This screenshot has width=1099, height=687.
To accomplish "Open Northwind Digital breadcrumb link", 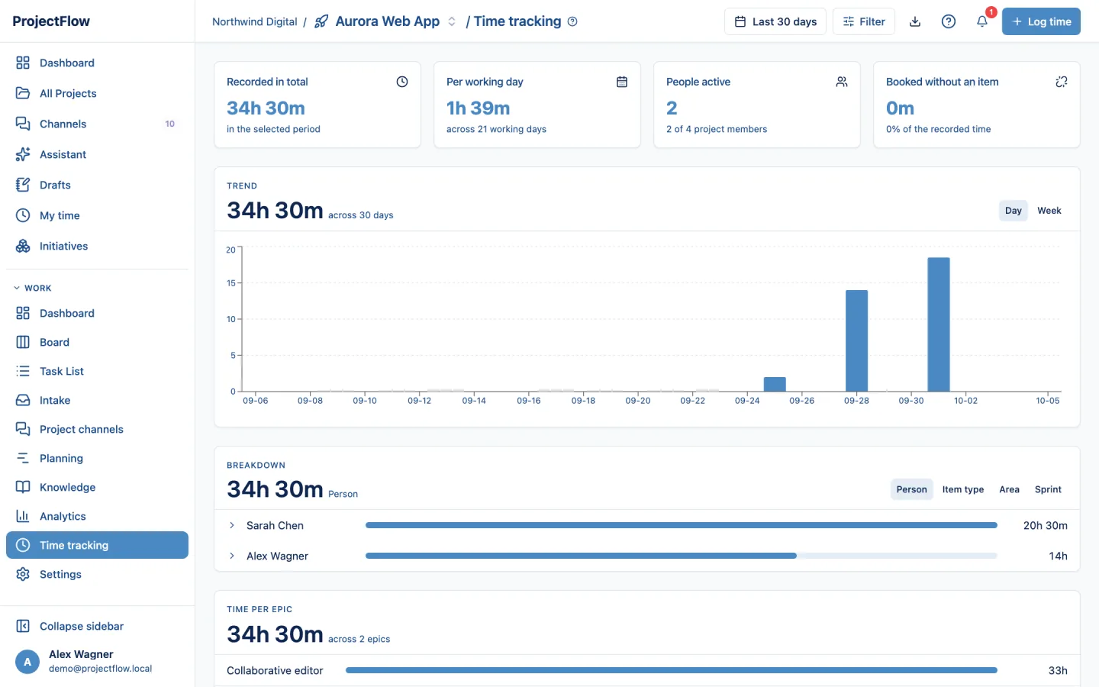I will [x=255, y=21].
